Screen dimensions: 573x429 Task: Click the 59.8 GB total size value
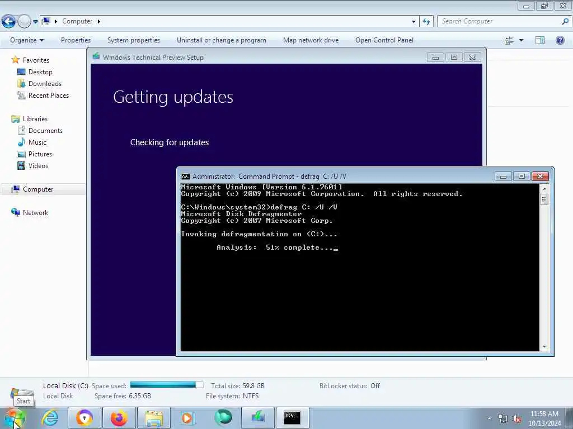[253, 386]
